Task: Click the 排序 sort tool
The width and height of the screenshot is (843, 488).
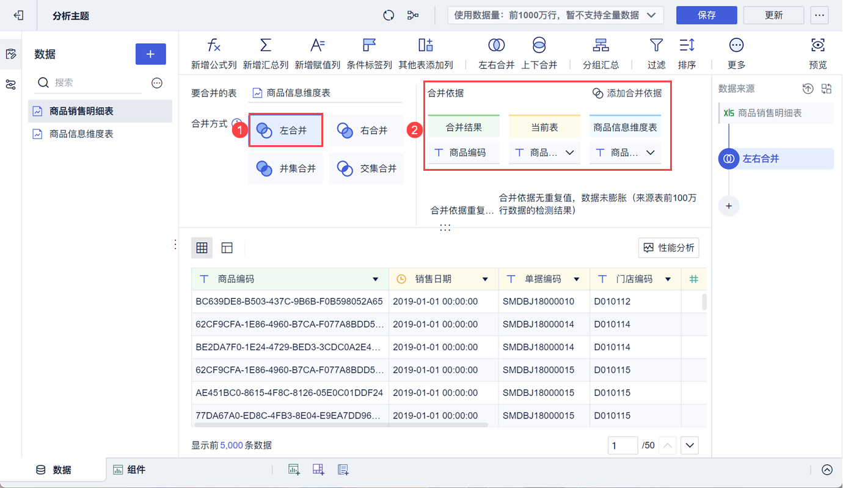Action: (x=687, y=54)
